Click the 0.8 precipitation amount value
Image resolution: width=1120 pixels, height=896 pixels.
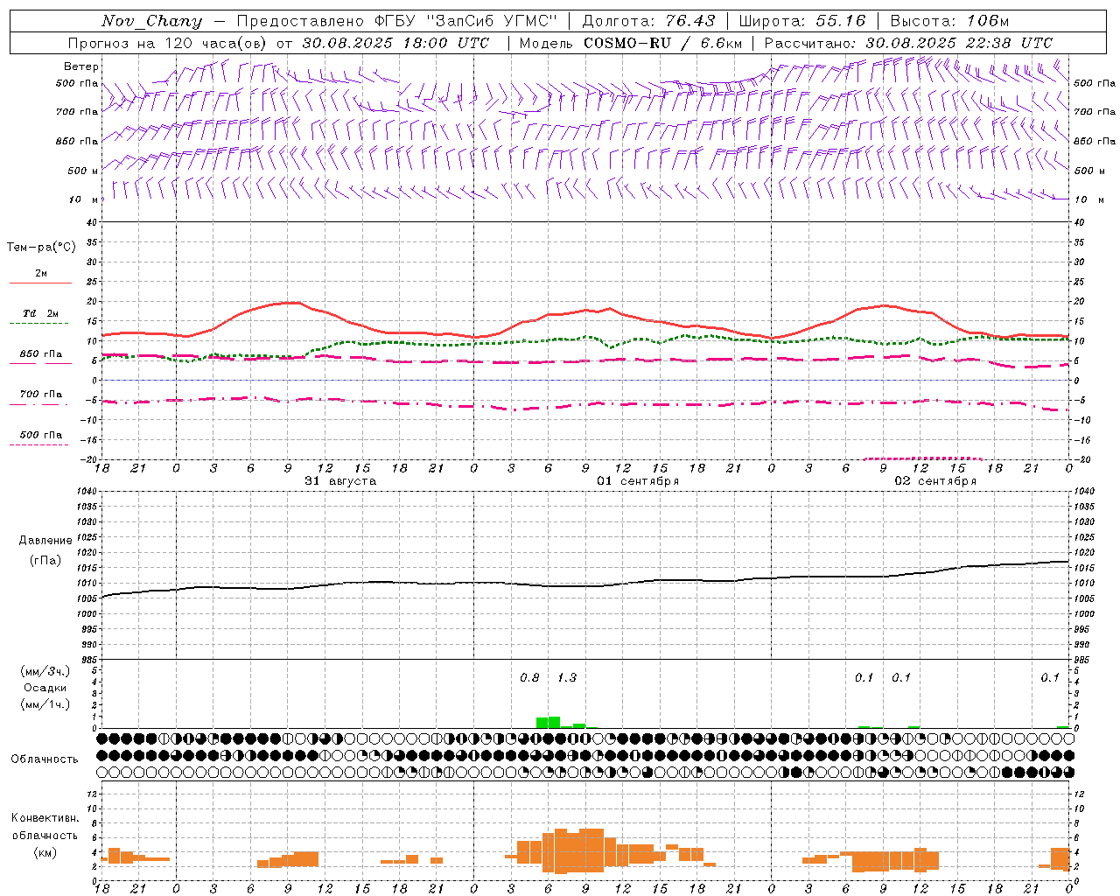tap(529, 677)
